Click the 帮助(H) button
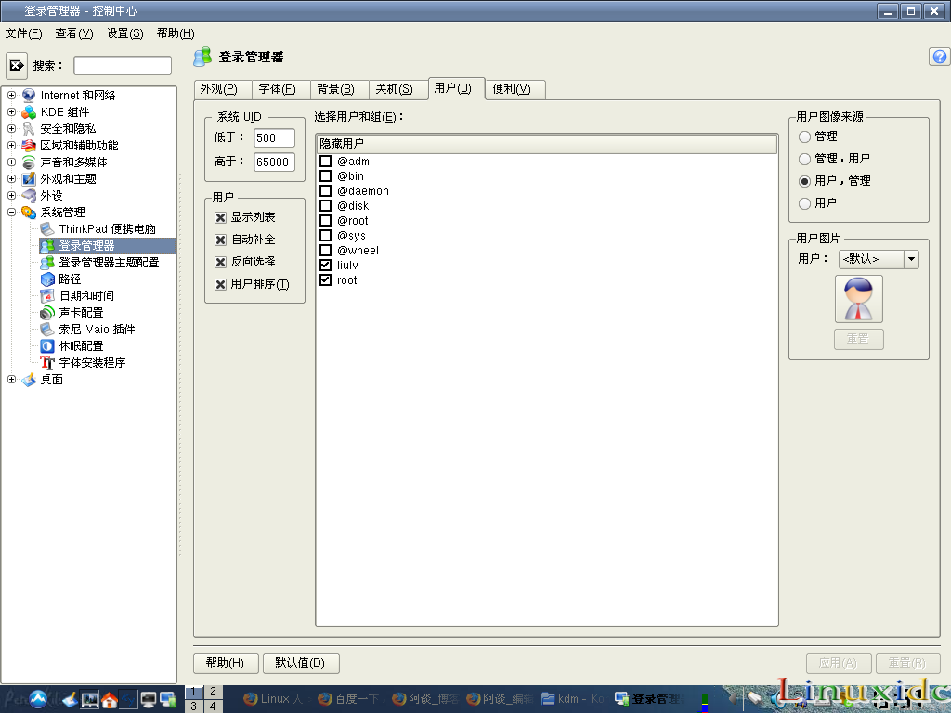 point(227,663)
